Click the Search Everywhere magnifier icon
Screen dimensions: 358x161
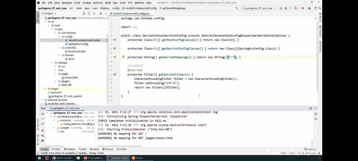tap(319, 8)
